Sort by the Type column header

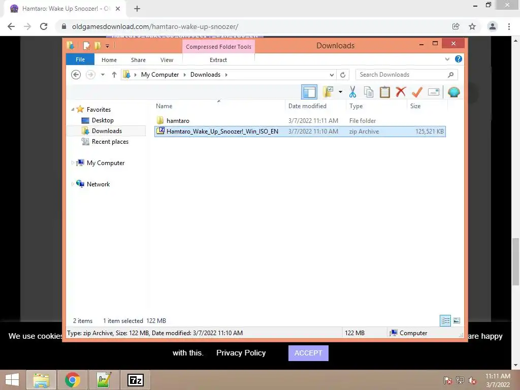pos(376,106)
